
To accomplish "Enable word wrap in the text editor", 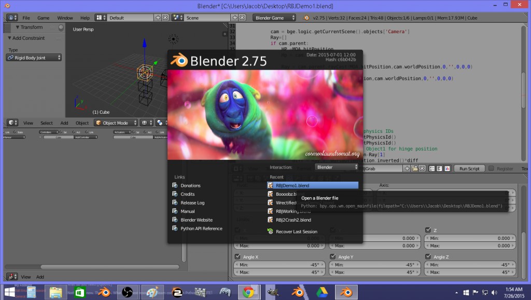I will (439, 169).
